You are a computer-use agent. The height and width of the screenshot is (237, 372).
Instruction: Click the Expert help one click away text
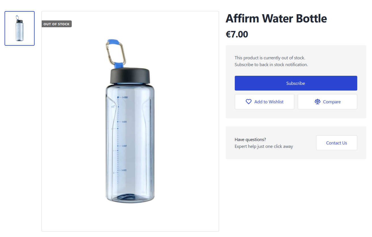264,146
